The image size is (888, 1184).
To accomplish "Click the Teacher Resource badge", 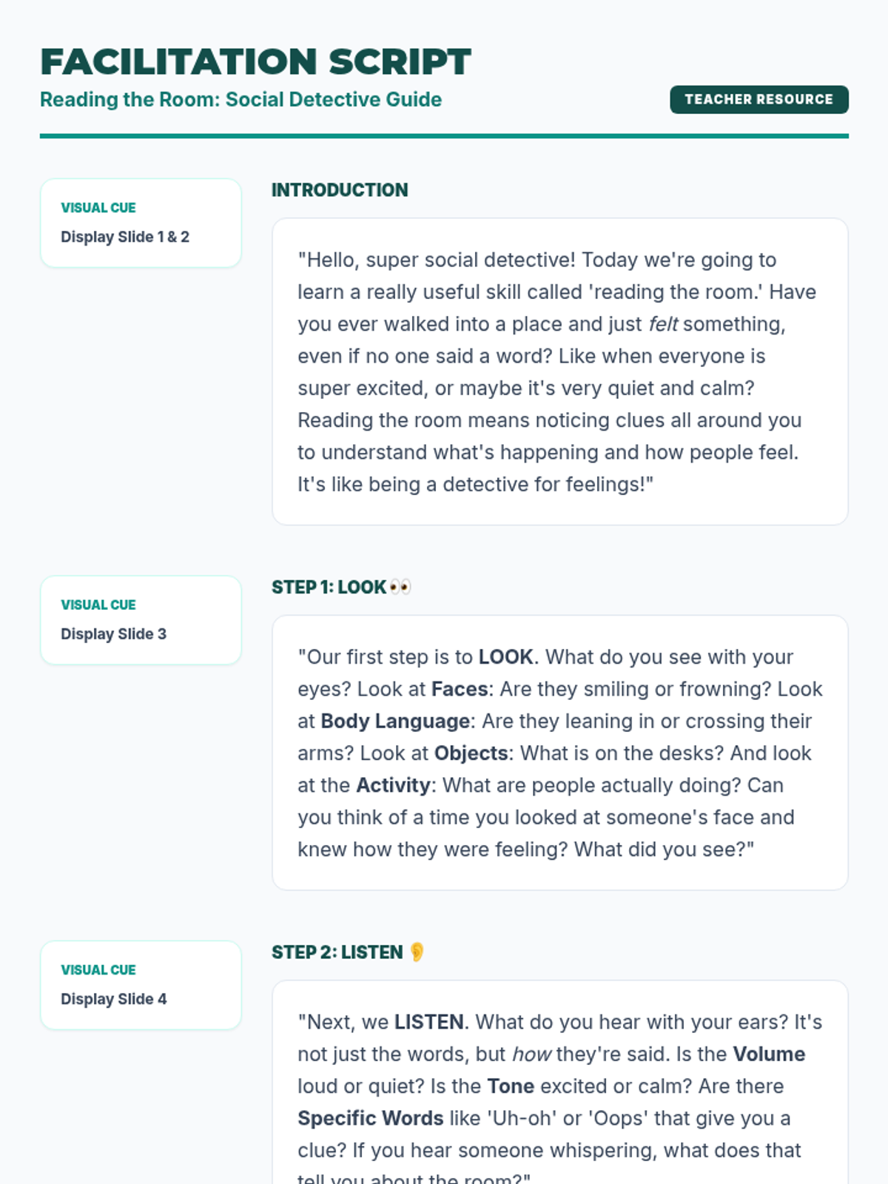I will (759, 99).
